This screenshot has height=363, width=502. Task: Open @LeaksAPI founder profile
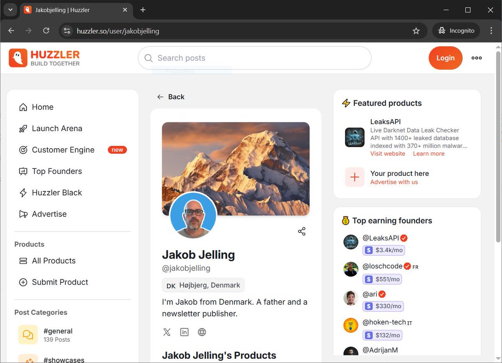[381, 238]
